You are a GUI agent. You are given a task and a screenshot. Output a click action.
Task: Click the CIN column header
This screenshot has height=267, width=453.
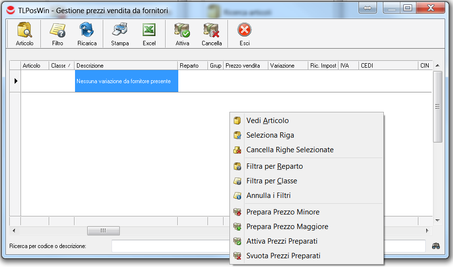coord(425,66)
